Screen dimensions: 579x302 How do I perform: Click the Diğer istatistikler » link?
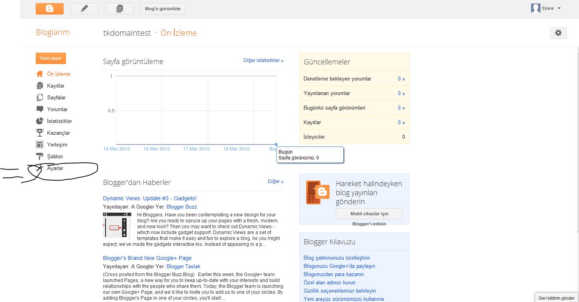coord(264,60)
